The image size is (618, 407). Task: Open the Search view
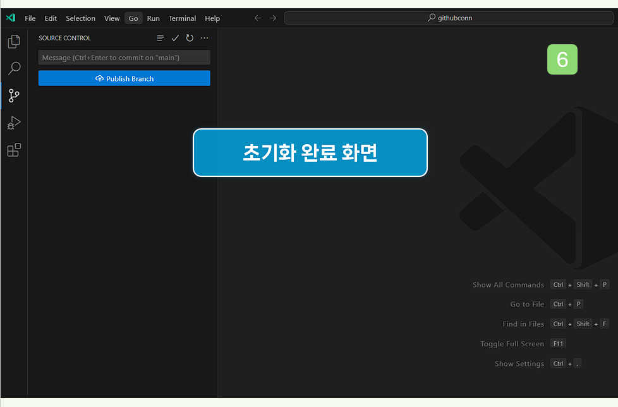pyautogui.click(x=13, y=68)
